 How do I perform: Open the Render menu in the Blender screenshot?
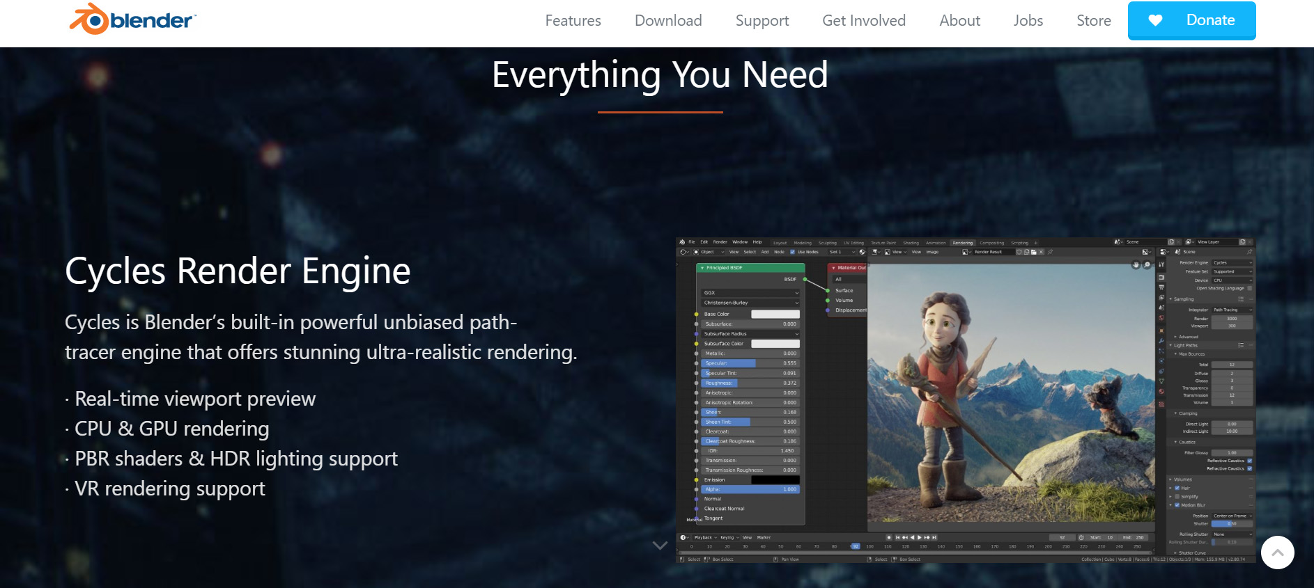tap(720, 242)
